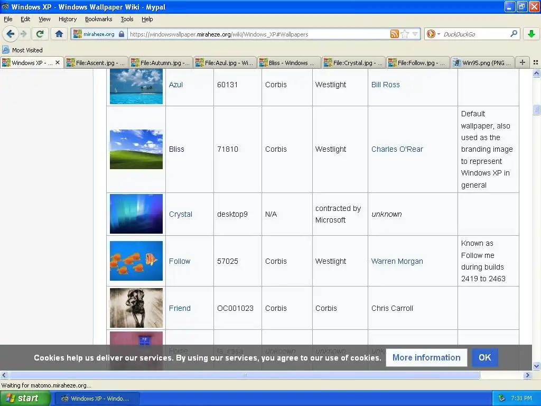541x406 pixels.
Task: Open the Azul wallpaper thumbnail
Action: click(136, 85)
